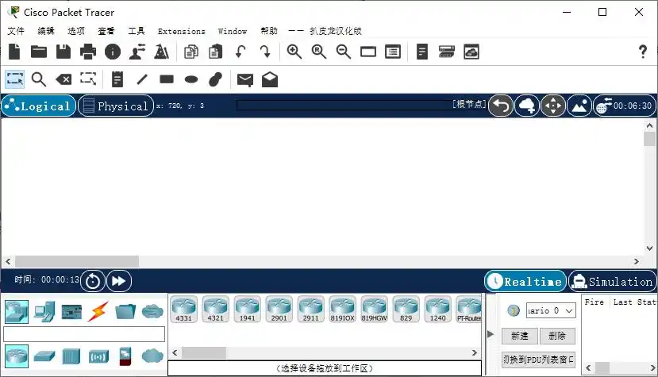The height and width of the screenshot is (377, 658).
Task: Switch to Realtime mode
Action: point(525,281)
